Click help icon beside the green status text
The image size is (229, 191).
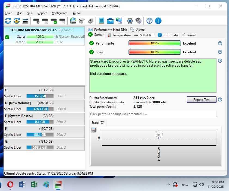point(220,61)
